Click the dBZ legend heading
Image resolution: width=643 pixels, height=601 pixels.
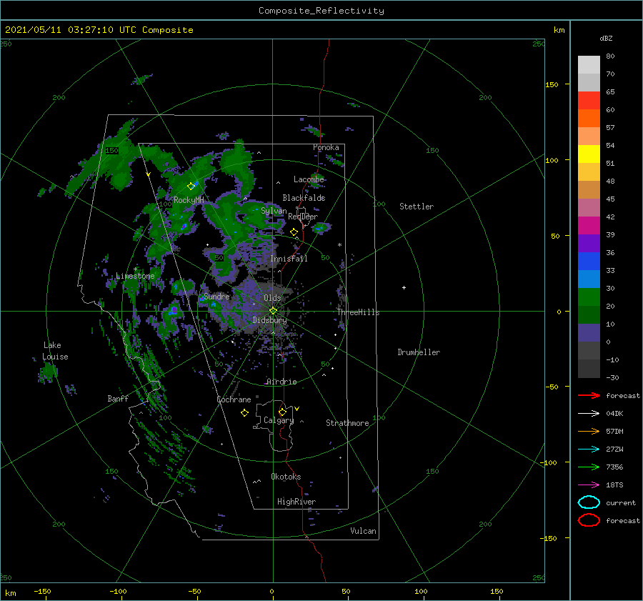tap(606, 38)
